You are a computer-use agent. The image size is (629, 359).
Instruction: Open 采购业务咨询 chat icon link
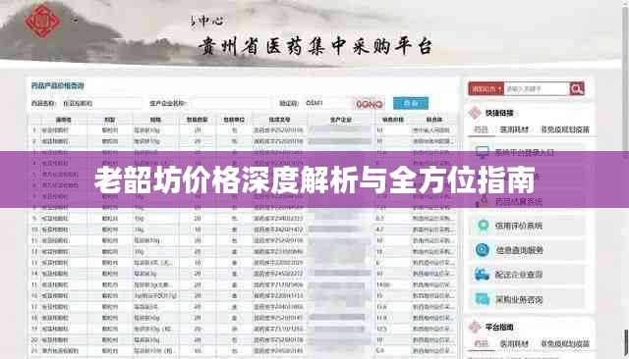click(483, 299)
